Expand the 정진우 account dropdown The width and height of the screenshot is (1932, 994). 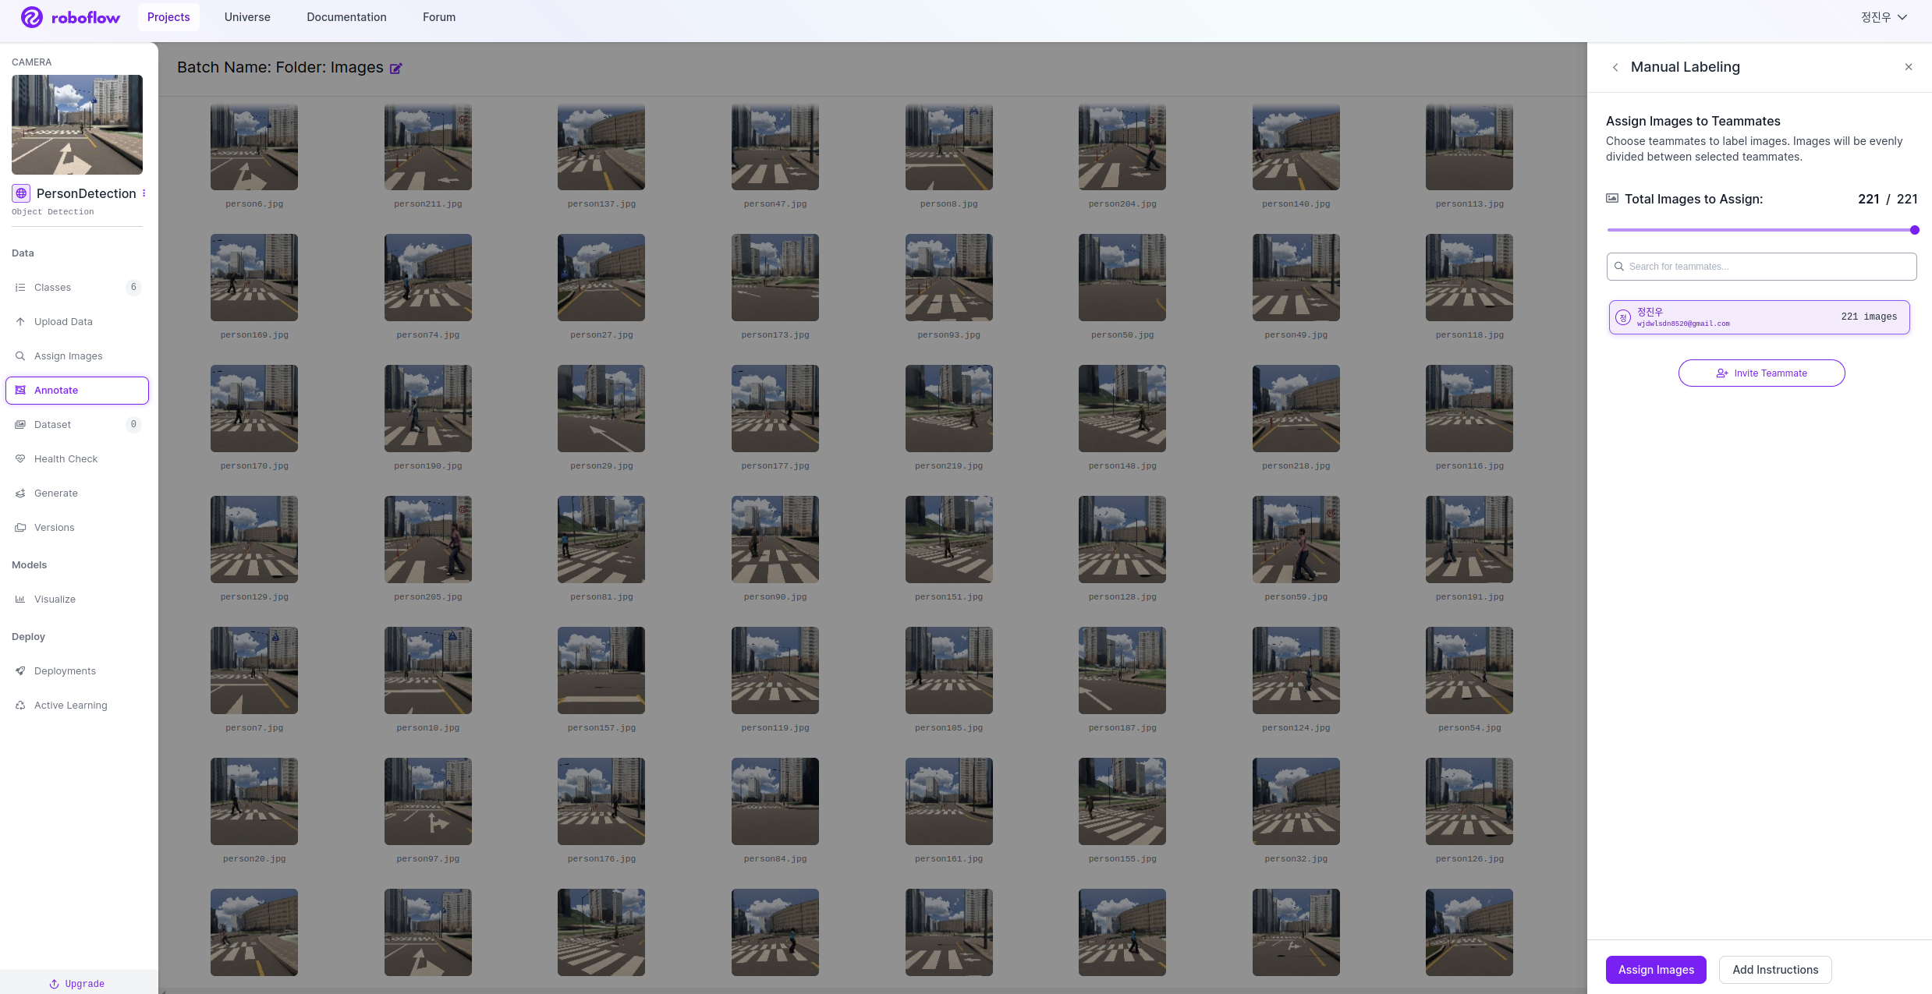(x=1883, y=17)
